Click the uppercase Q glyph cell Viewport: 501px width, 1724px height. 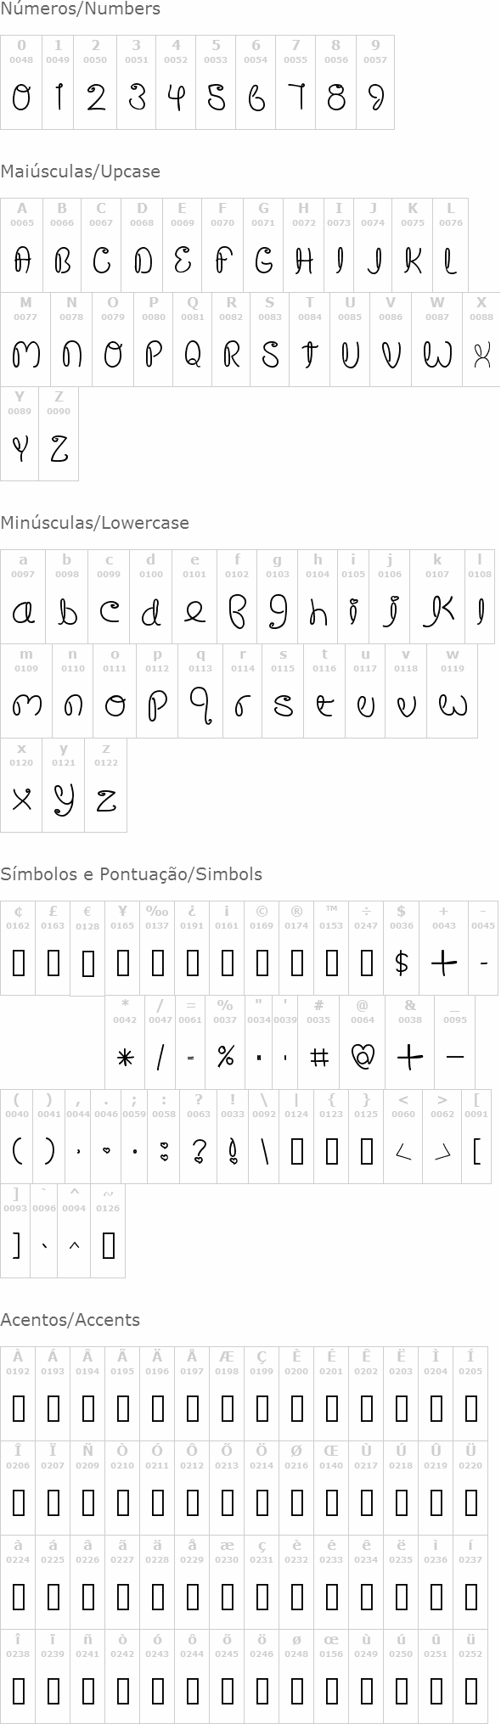click(x=193, y=340)
